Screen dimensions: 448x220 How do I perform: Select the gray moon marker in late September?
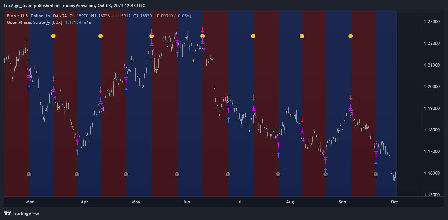pos(376,174)
